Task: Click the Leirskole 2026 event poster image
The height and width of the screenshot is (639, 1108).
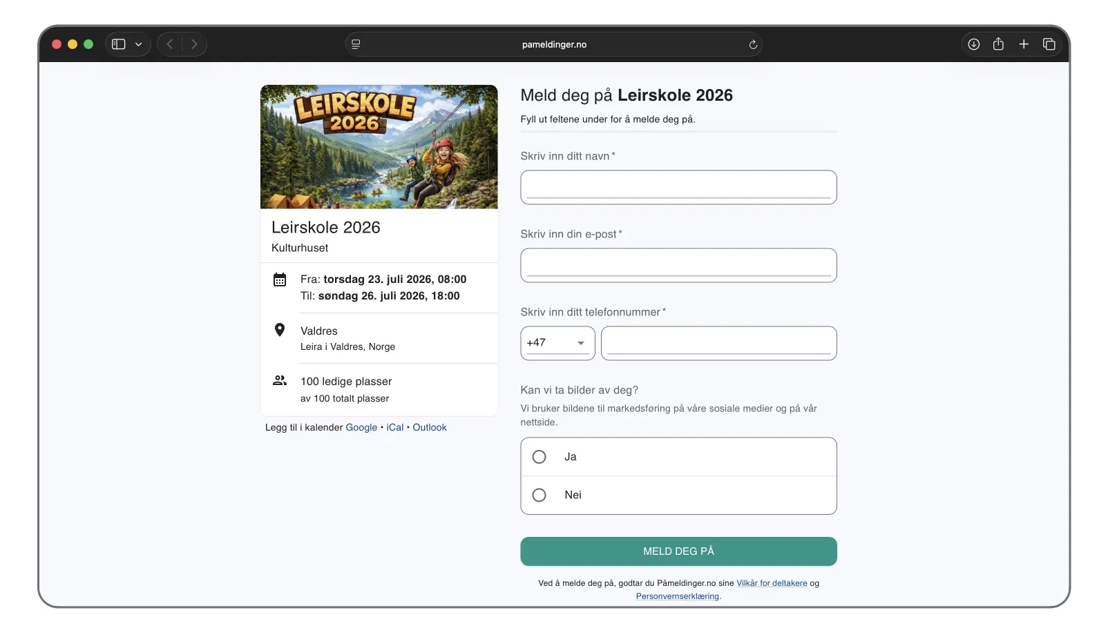Action: click(379, 146)
